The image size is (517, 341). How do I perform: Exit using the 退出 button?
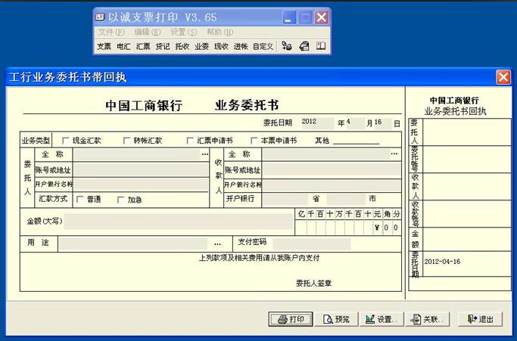pos(480,319)
